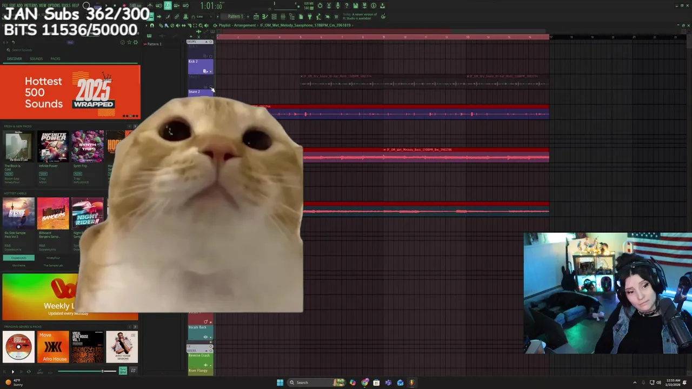Screen dimensions: 692x389
Task: Open help via the question mark icon
Action: pos(347,5)
